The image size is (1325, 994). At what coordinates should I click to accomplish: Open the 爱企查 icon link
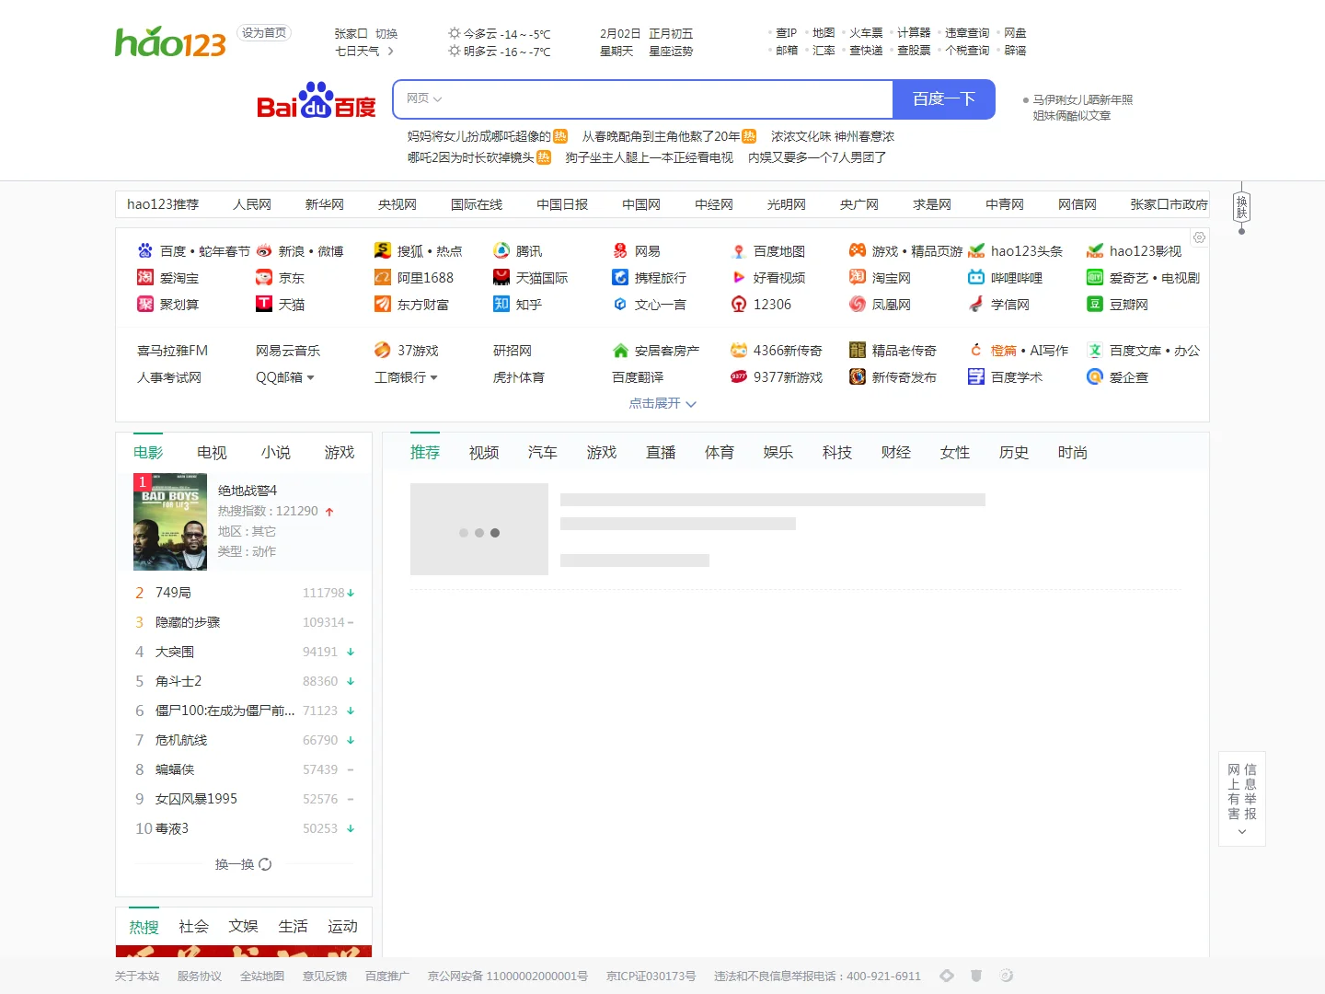tap(1095, 376)
